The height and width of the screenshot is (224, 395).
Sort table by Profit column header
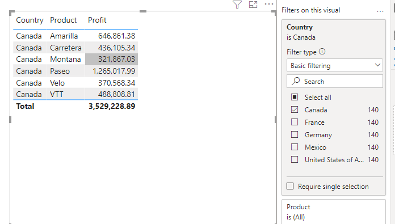97,20
